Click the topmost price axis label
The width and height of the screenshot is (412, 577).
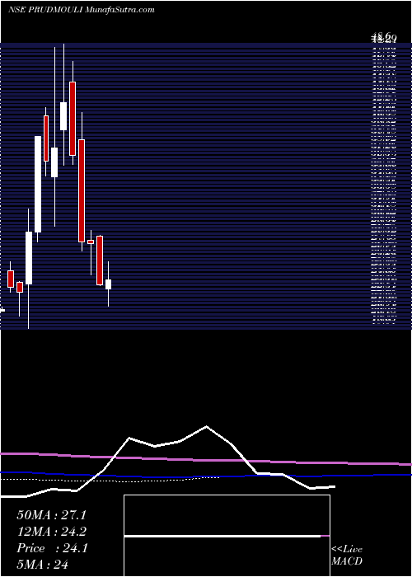coord(384,36)
